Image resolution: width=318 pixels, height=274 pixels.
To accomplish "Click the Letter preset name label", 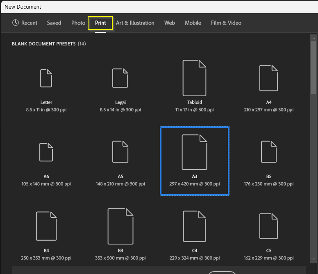I will tap(46, 102).
